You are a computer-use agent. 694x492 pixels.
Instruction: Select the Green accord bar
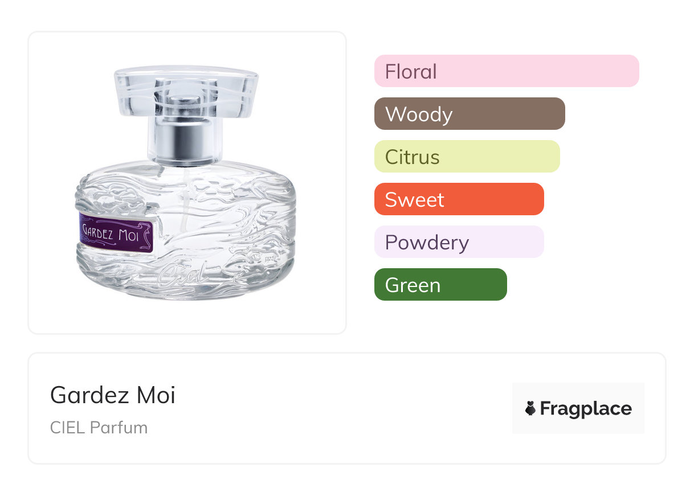coord(440,285)
